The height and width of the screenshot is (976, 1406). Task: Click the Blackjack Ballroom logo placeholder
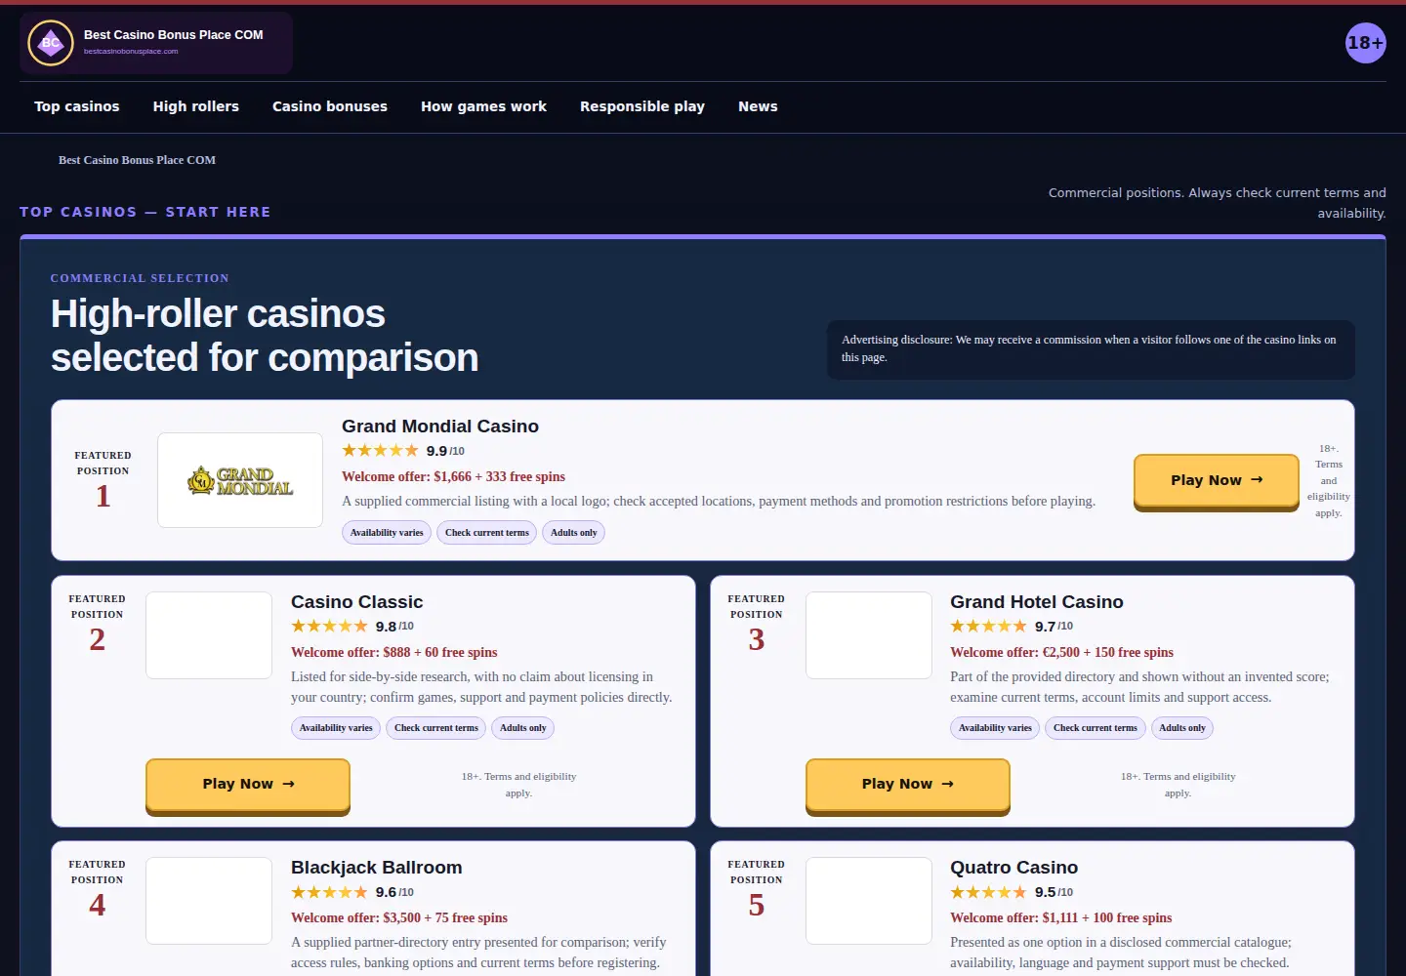point(209,901)
